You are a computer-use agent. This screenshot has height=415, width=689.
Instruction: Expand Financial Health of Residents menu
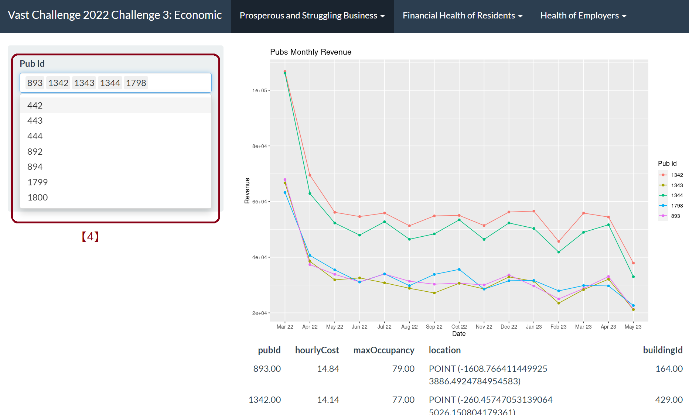pyautogui.click(x=462, y=16)
